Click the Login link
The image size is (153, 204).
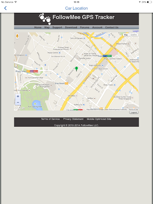136,31
